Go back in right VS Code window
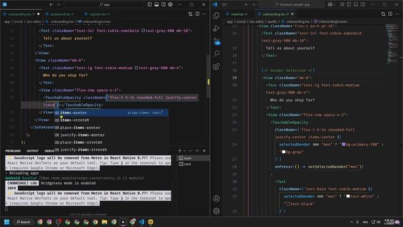Image resolution: width=403 pixels, height=227 pixels. click(x=246, y=4)
